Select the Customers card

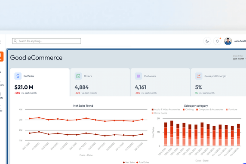[160, 82]
